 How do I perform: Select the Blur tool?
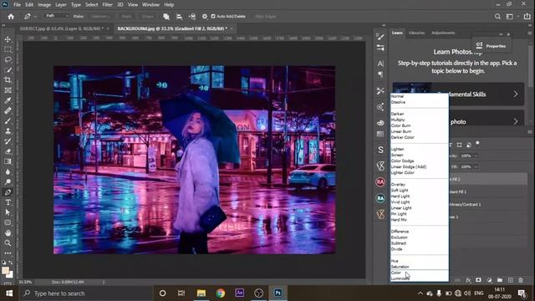8,172
